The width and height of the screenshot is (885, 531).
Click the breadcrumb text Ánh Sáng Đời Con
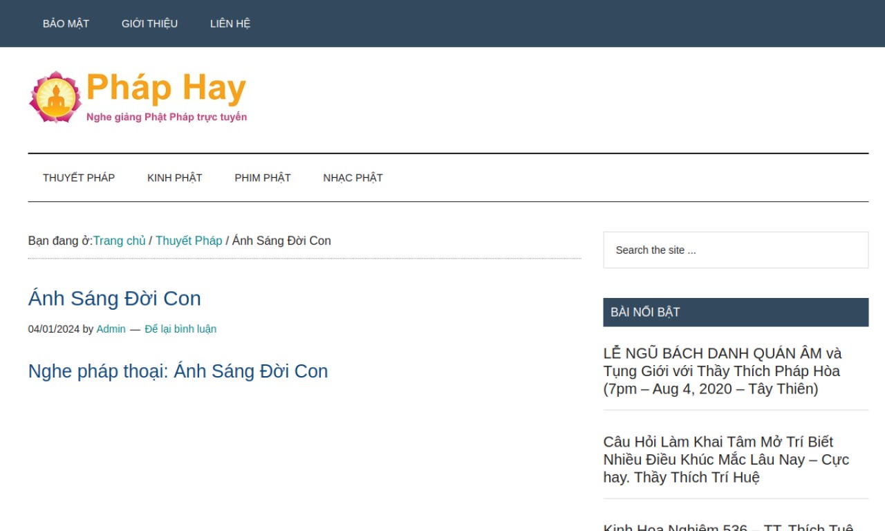281,241
